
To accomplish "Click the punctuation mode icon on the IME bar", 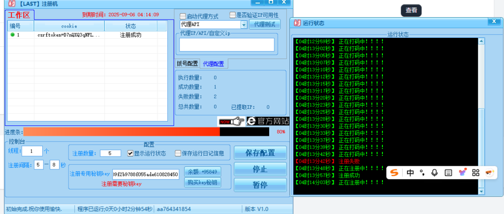I will pos(422,173).
